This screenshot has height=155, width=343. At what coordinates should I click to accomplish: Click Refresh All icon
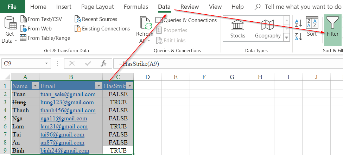[145, 25]
